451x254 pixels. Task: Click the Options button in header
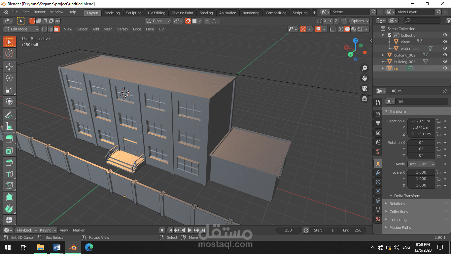click(360, 21)
